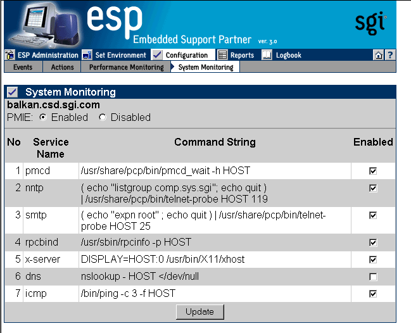Select the PMIE Disabled radio button
This screenshot has height=333, width=411.
point(103,117)
